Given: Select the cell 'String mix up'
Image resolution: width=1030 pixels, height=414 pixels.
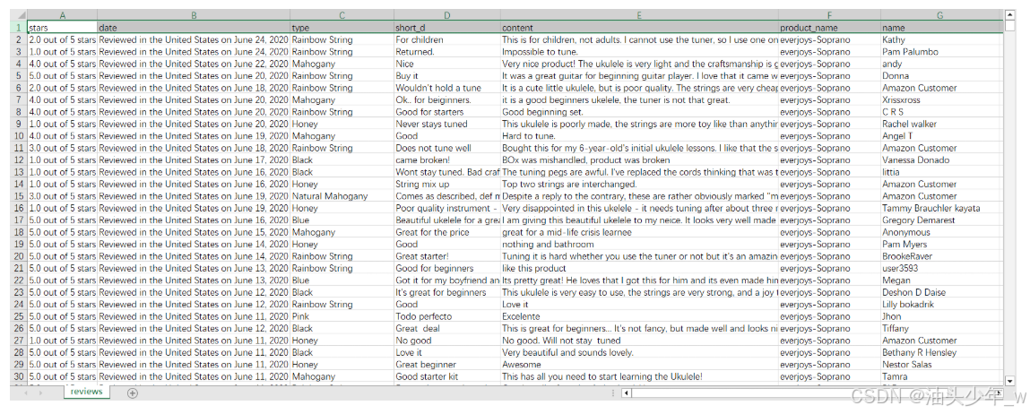Looking at the screenshot, I should 447,184.
